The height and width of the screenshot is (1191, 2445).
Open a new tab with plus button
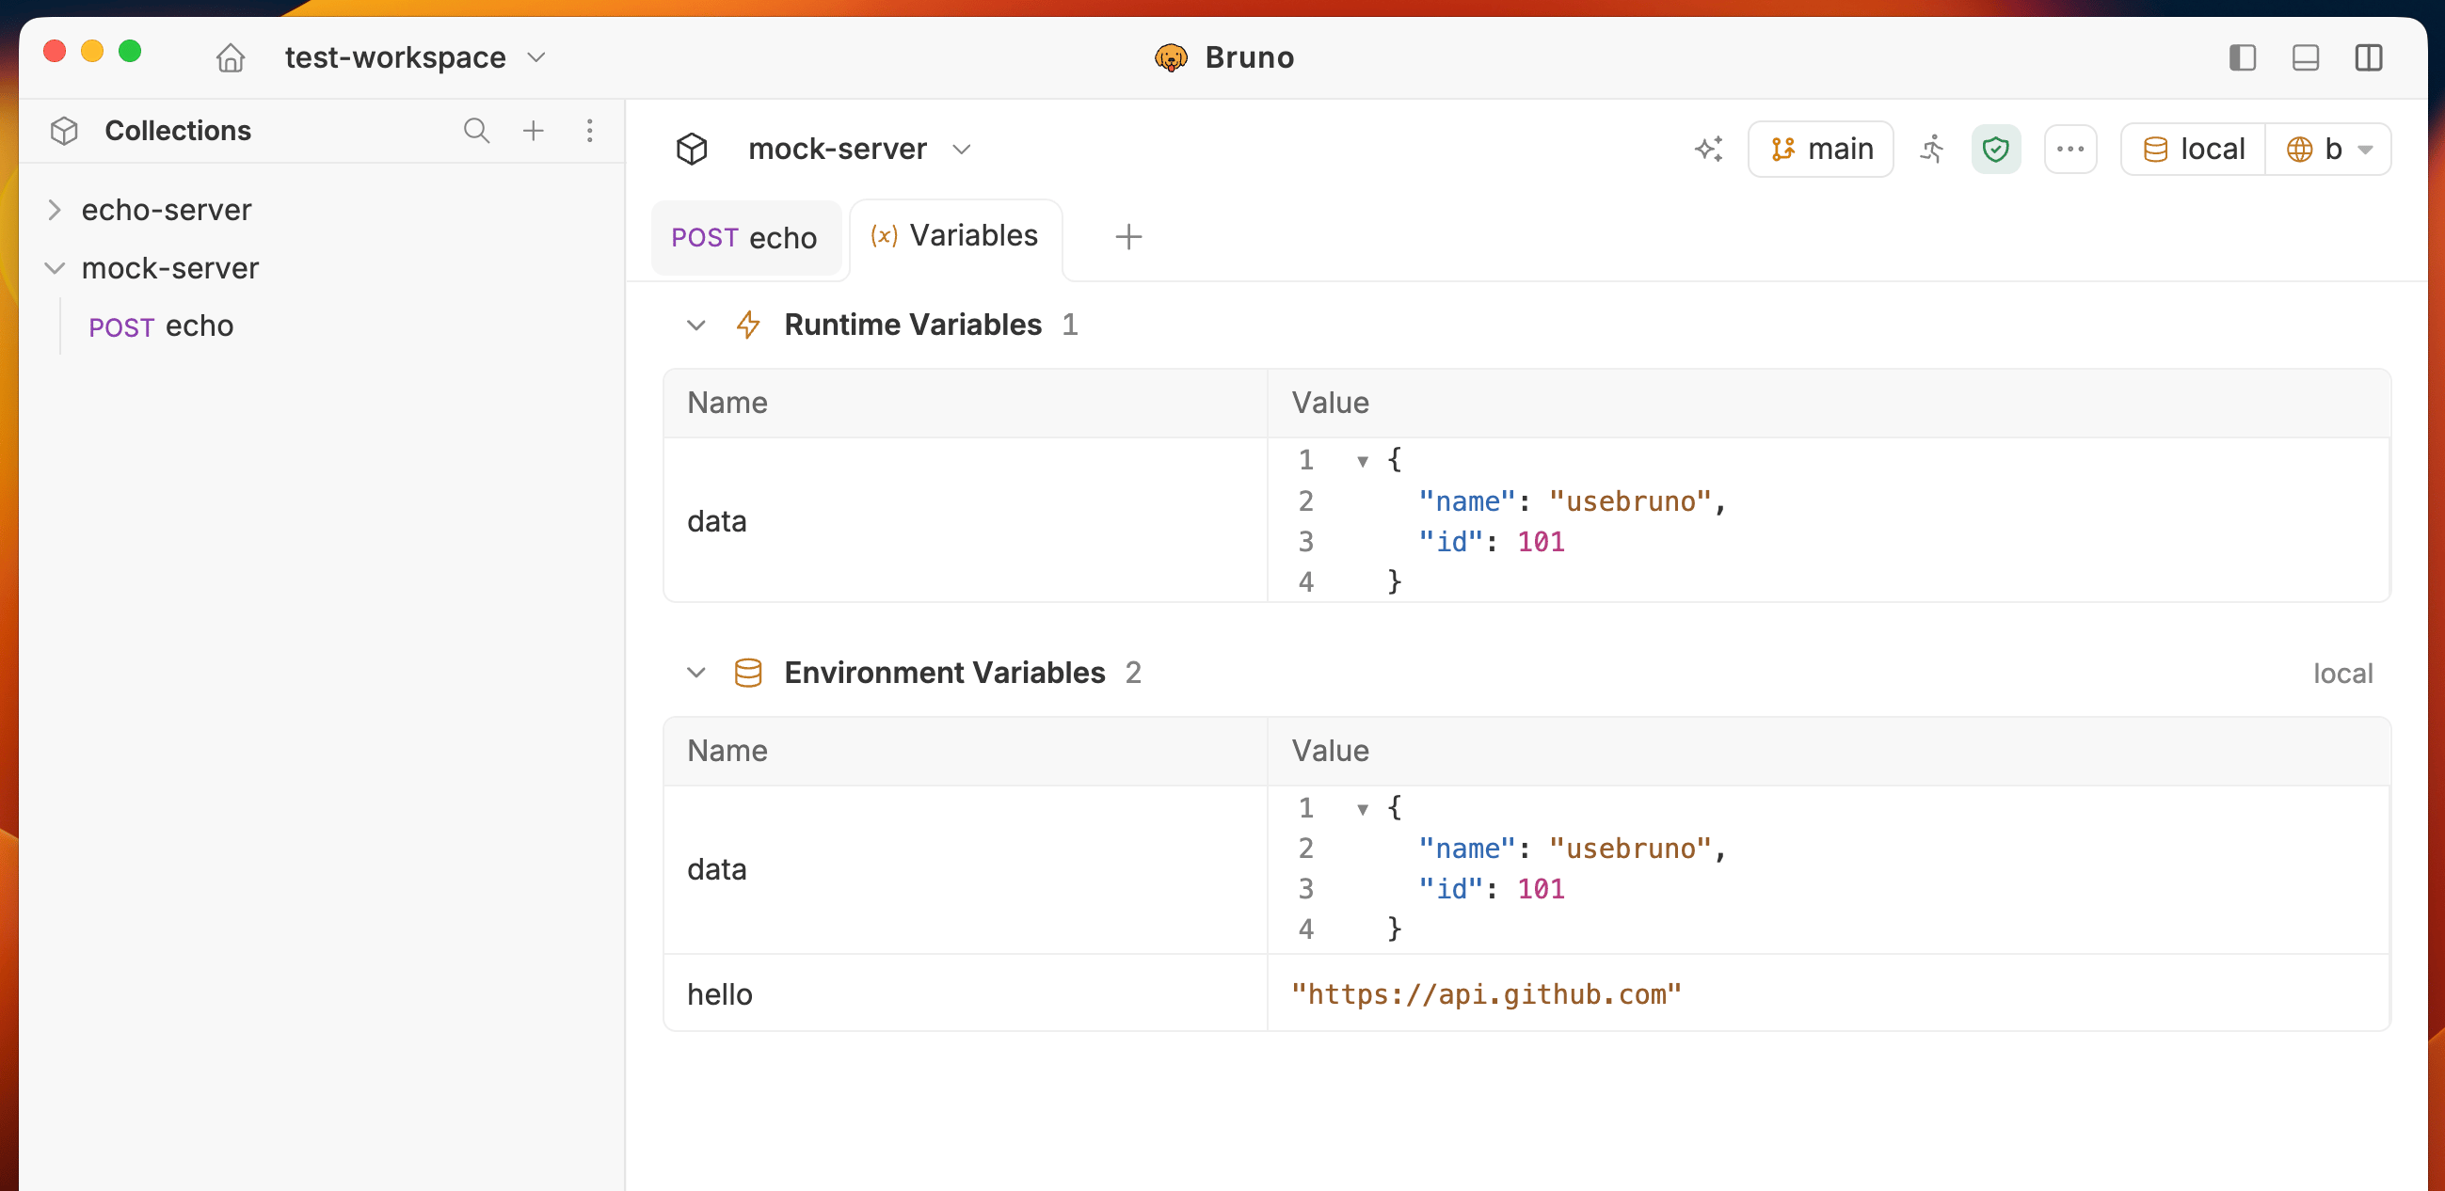(1127, 237)
